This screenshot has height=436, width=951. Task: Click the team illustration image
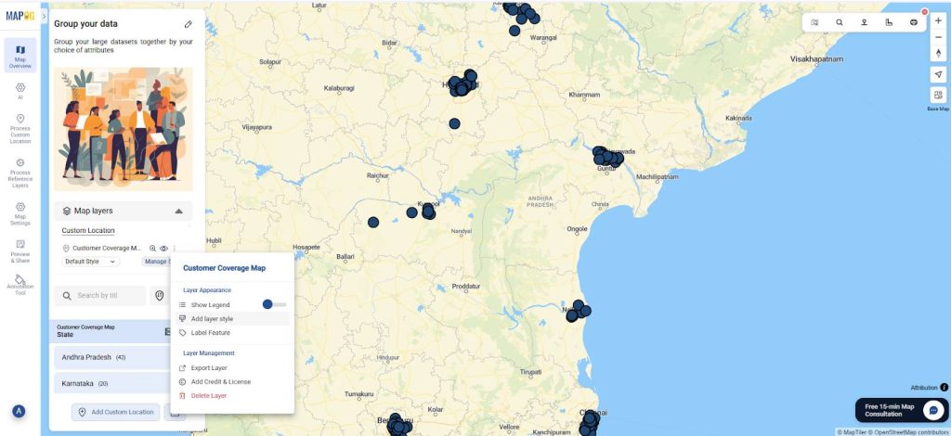[x=124, y=128]
